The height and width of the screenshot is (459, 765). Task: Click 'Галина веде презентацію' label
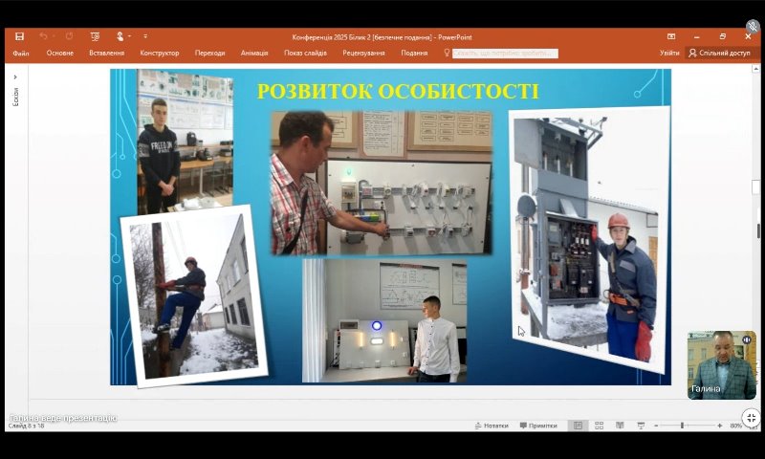[x=63, y=418]
